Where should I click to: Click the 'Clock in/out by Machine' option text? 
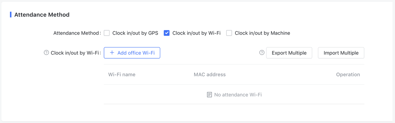pos(262,33)
